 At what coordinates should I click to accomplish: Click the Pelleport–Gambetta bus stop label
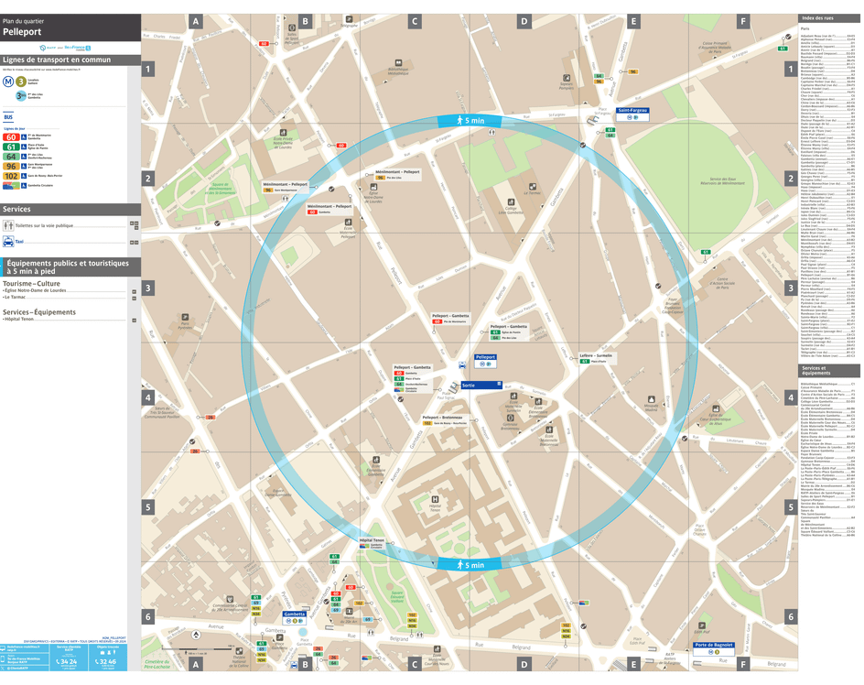click(412, 367)
